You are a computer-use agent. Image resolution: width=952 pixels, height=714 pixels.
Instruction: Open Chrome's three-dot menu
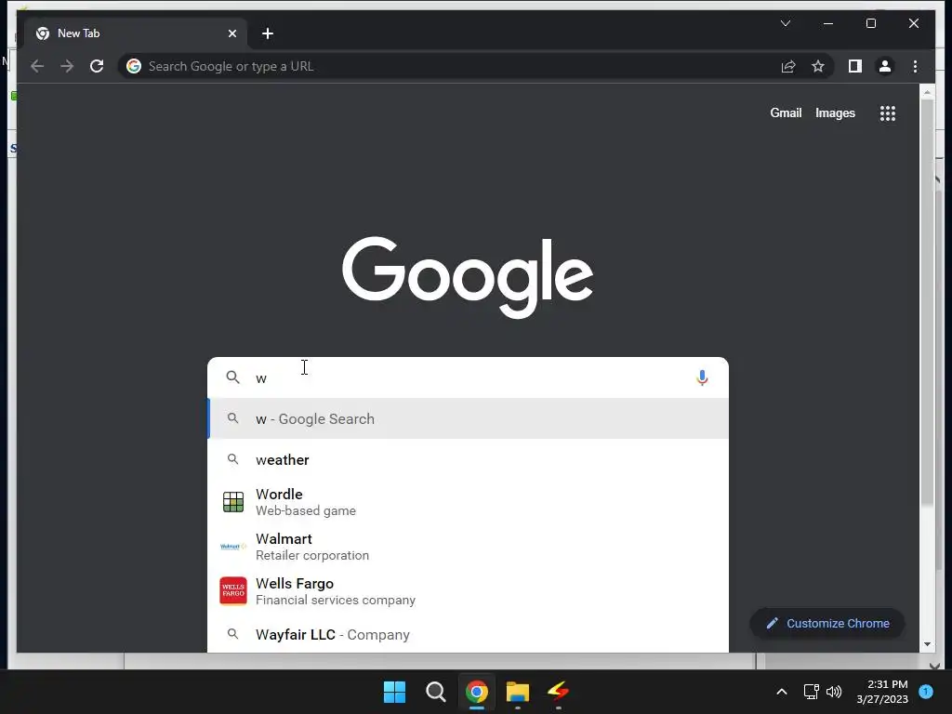(915, 66)
